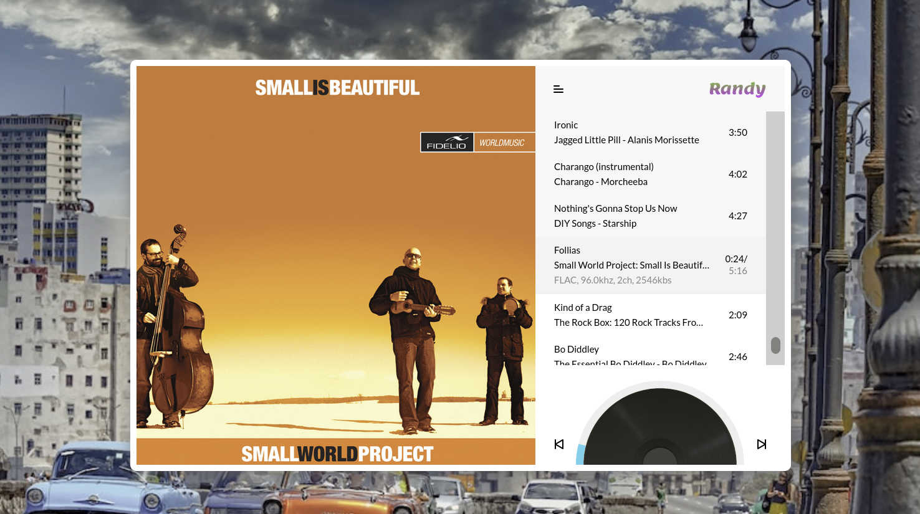Click the 2:46 duration of Bo Diddley
920x514 pixels.
[738, 357]
